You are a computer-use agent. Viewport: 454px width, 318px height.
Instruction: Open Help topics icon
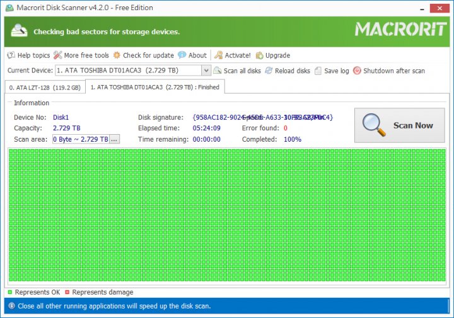tap(11, 55)
